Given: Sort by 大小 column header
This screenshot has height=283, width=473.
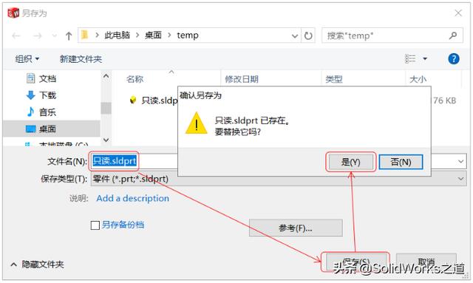Looking at the screenshot, I should (418, 79).
